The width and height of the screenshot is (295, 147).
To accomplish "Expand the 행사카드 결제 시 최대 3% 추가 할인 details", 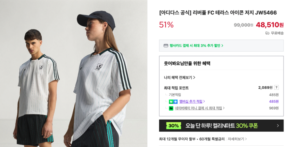I will pyautogui.click(x=196, y=46).
